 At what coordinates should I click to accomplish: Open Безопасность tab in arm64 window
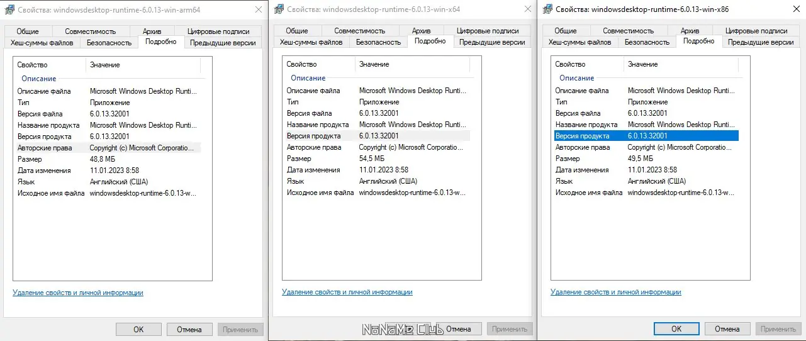point(109,42)
